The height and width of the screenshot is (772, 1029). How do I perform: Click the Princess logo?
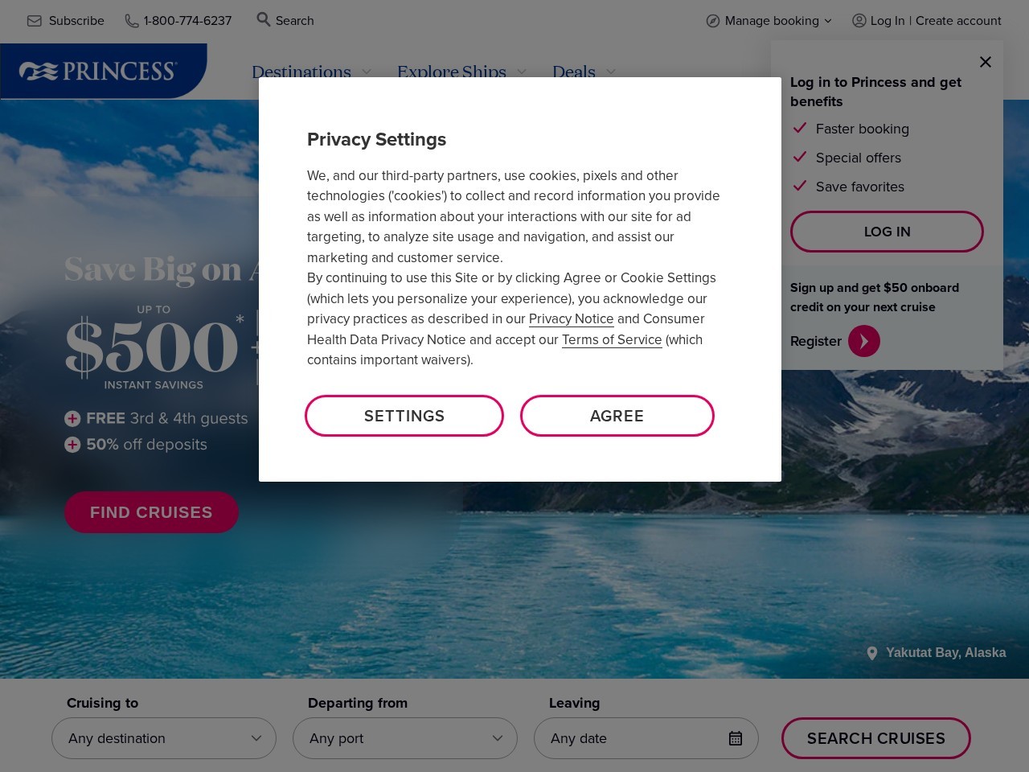point(97,72)
